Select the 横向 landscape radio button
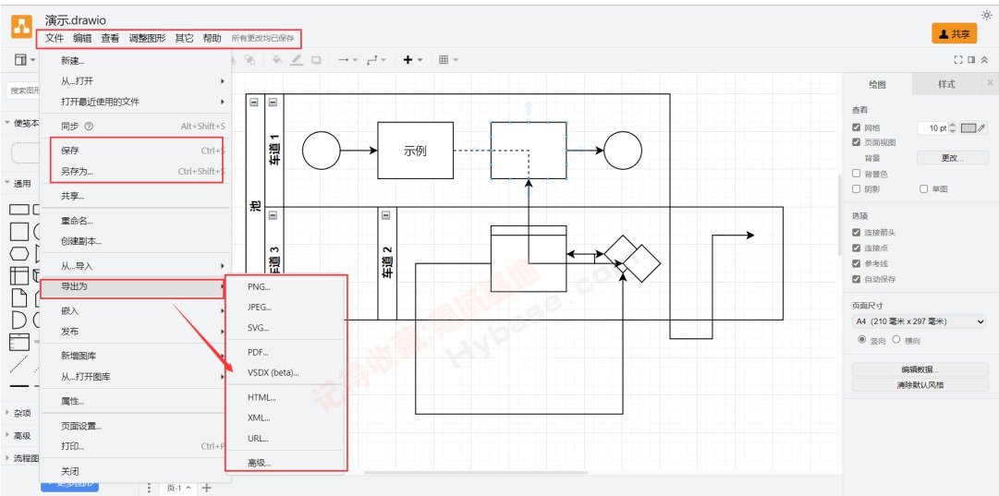The image size is (999, 496). (x=896, y=339)
